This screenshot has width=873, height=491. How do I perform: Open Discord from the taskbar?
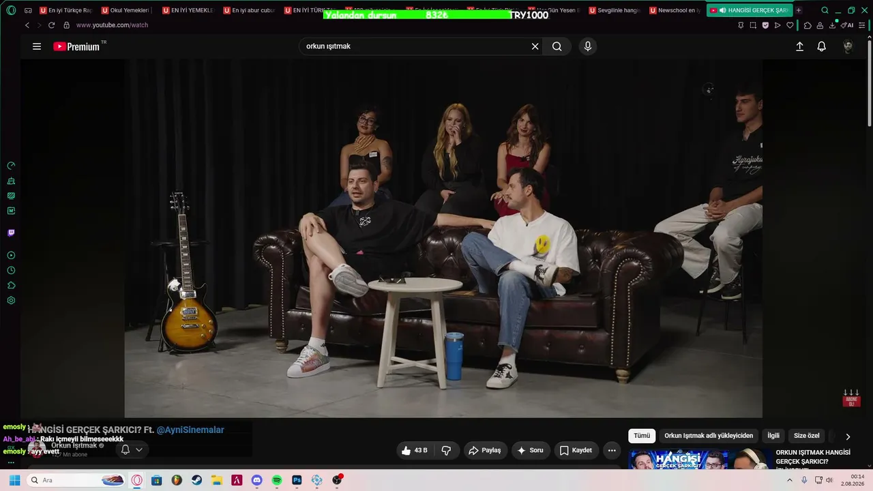(256, 480)
